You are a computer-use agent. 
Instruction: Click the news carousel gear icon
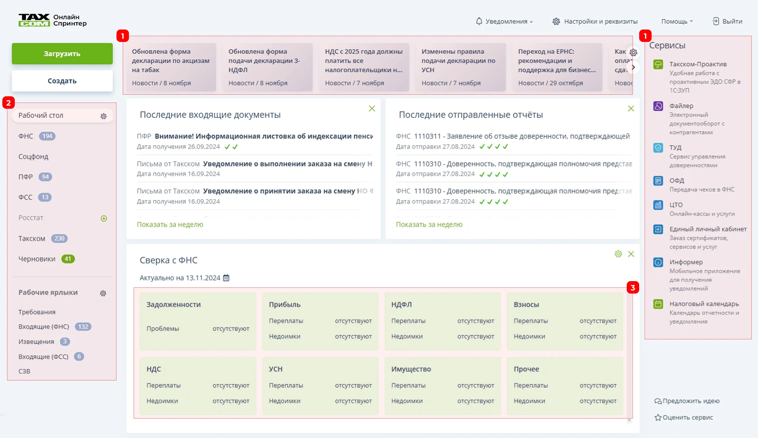[x=633, y=52]
